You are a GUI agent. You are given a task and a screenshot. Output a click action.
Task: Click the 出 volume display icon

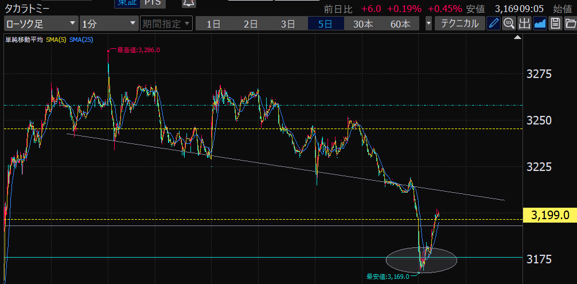click(x=524, y=24)
